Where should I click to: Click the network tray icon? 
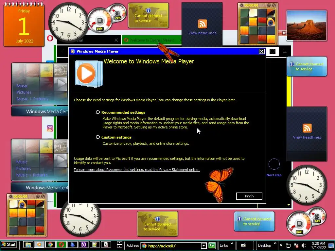click(288, 246)
